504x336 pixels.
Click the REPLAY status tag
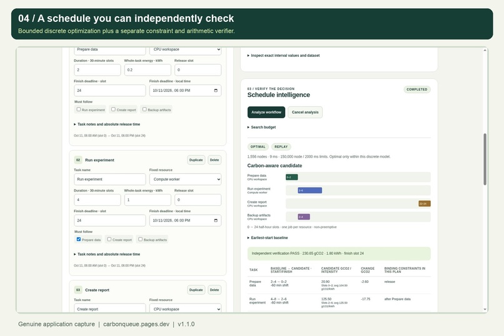[281, 146]
